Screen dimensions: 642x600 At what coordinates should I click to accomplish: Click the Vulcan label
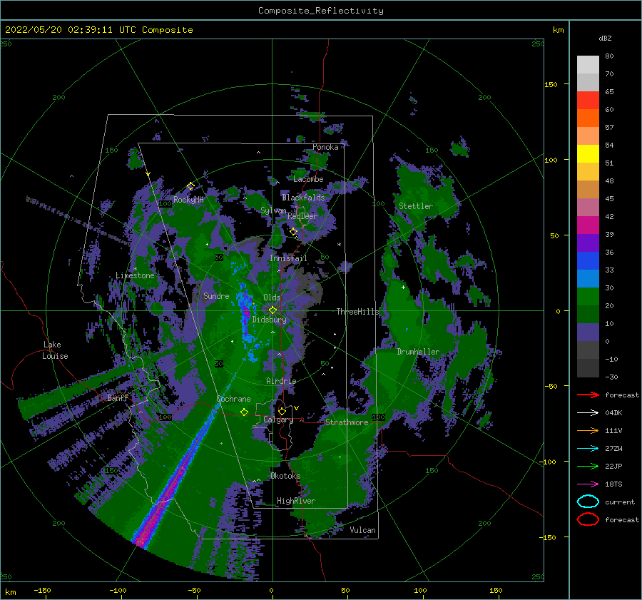click(362, 530)
